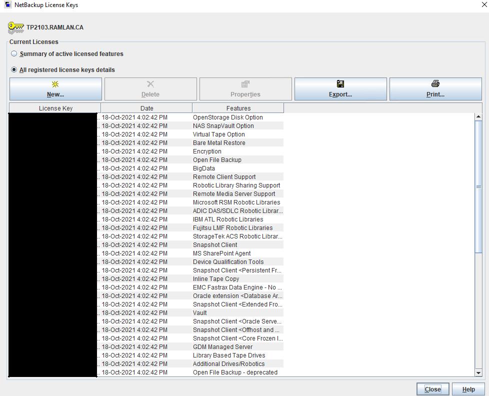489x396 pixels.
Task: Click the scrollbar up arrow
Action: [x=478, y=117]
